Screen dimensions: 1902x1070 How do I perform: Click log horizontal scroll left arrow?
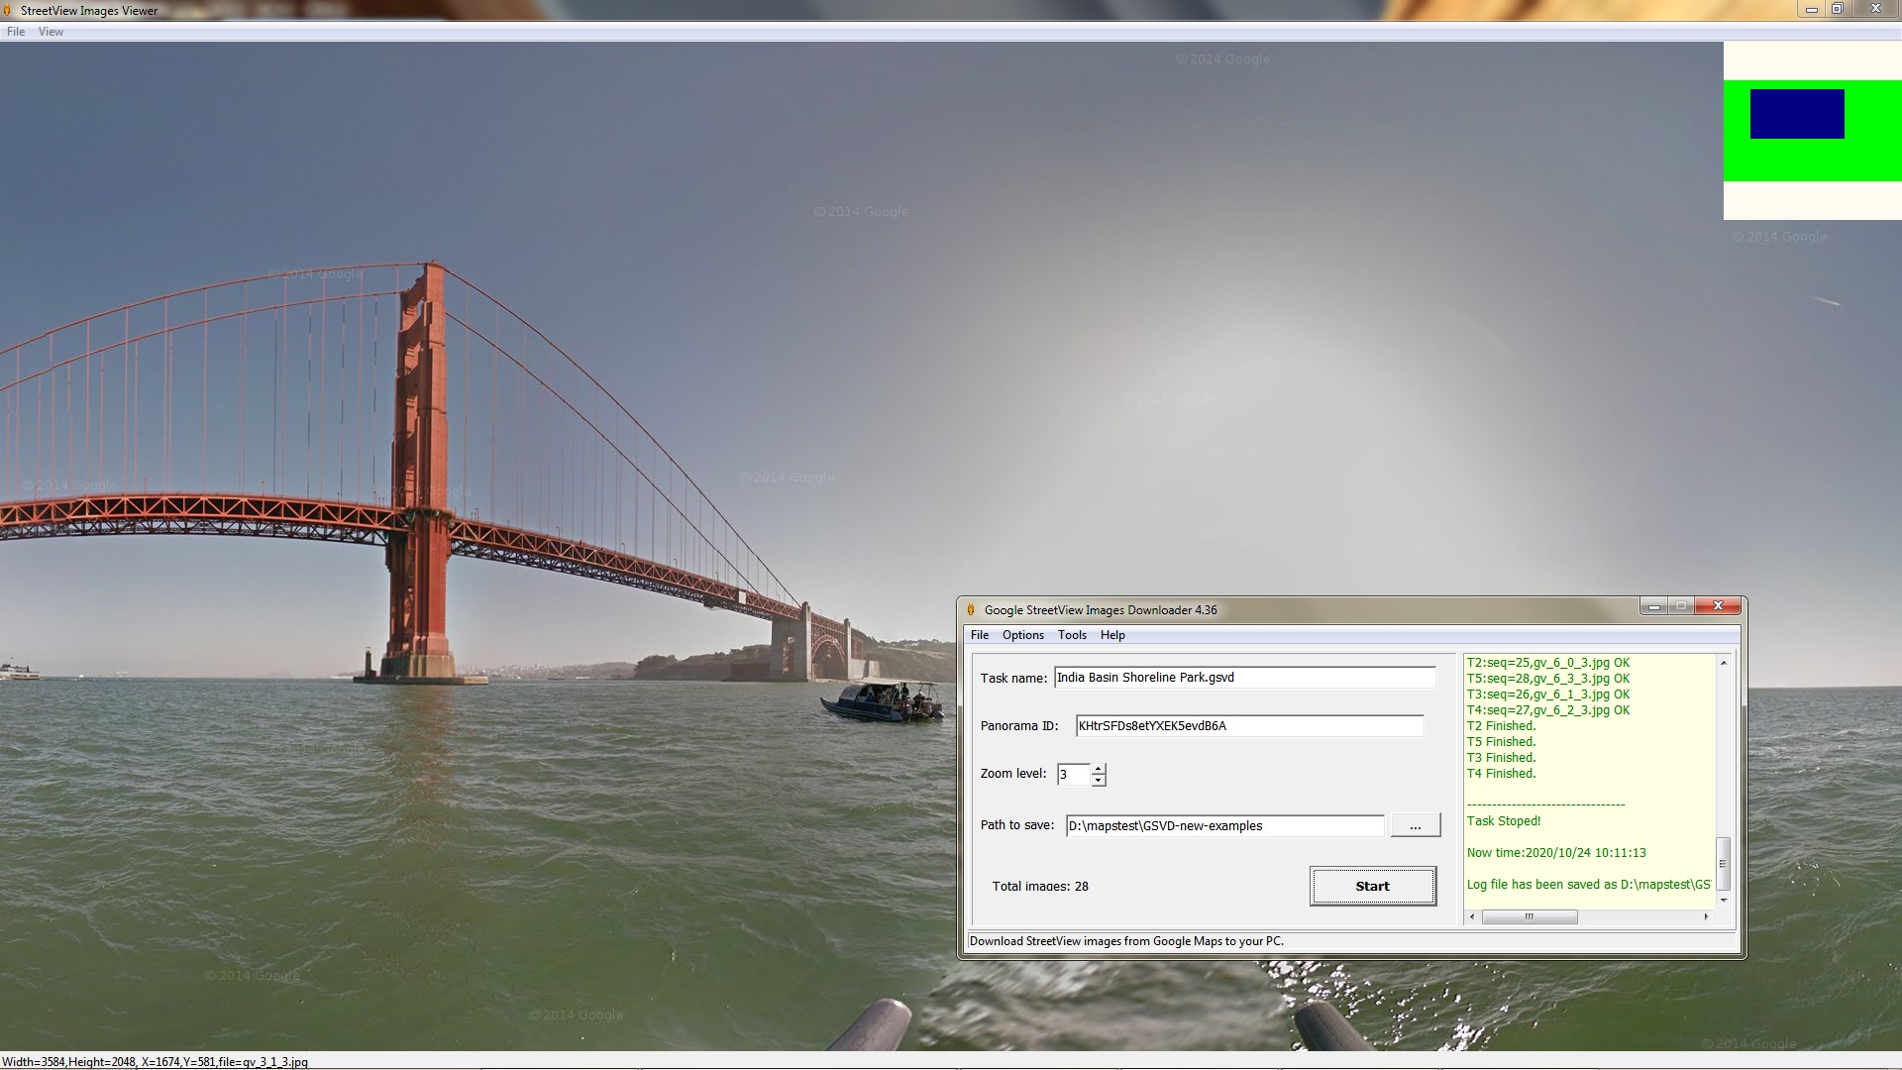coord(1472,917)
